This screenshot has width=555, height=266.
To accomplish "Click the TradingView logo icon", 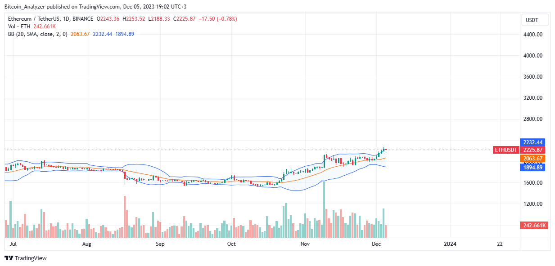I will (x=9, y=258).
